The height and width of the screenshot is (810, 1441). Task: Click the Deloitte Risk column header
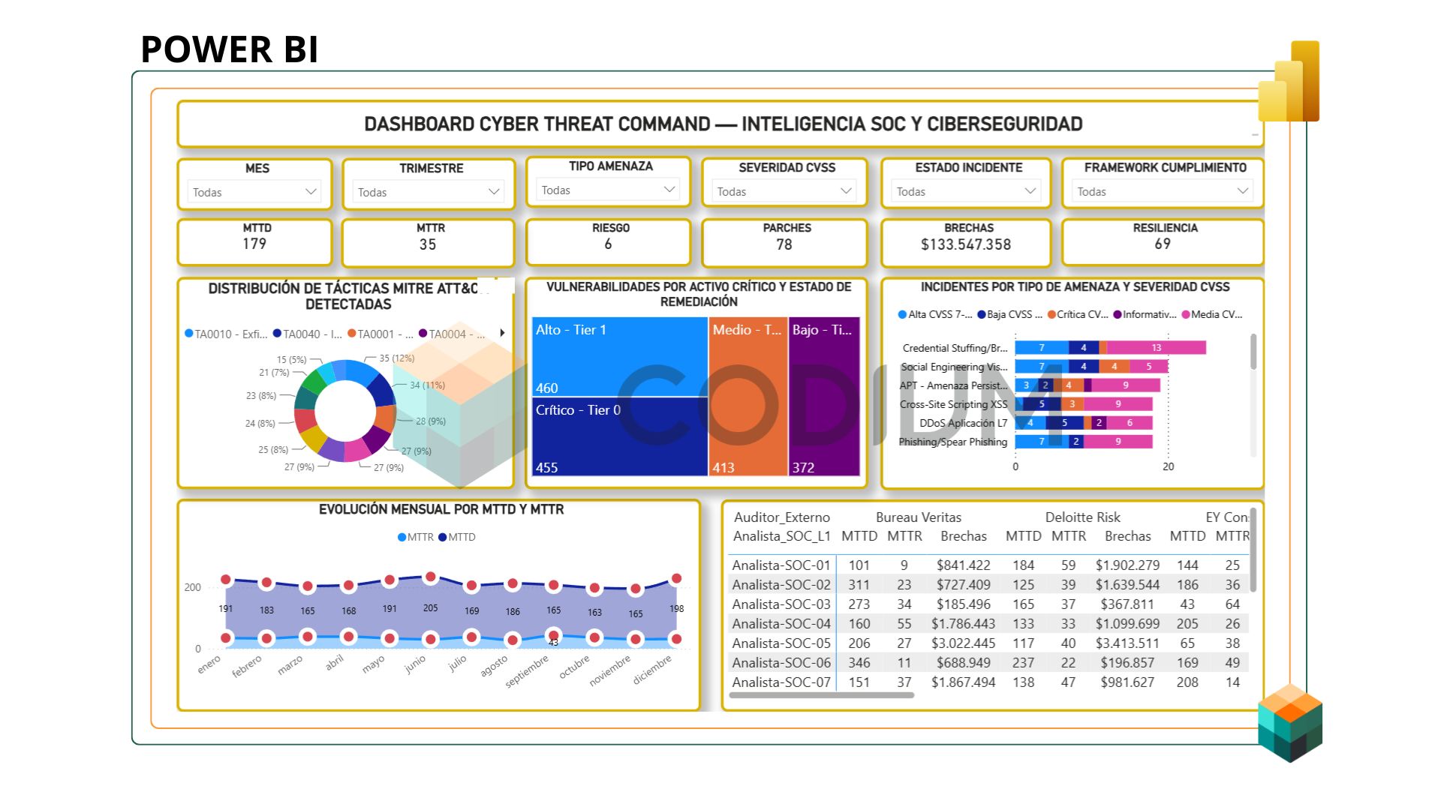(x=1083, y=517)
